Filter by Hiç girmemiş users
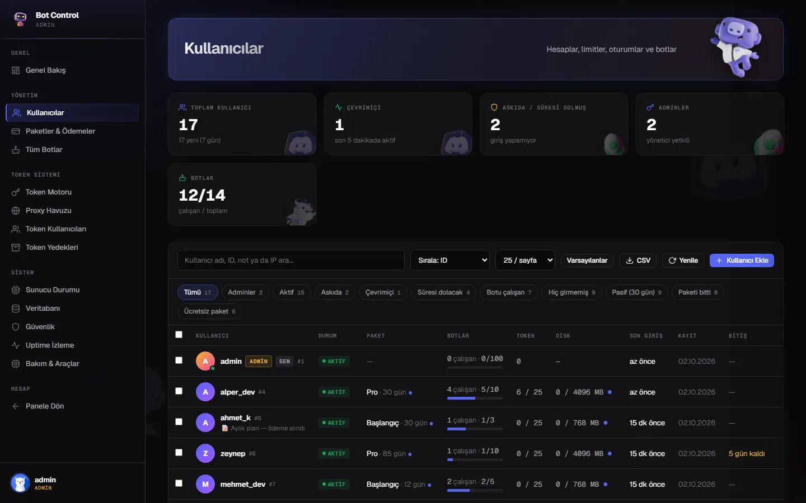806x503 pixels. tap(571, 292)
